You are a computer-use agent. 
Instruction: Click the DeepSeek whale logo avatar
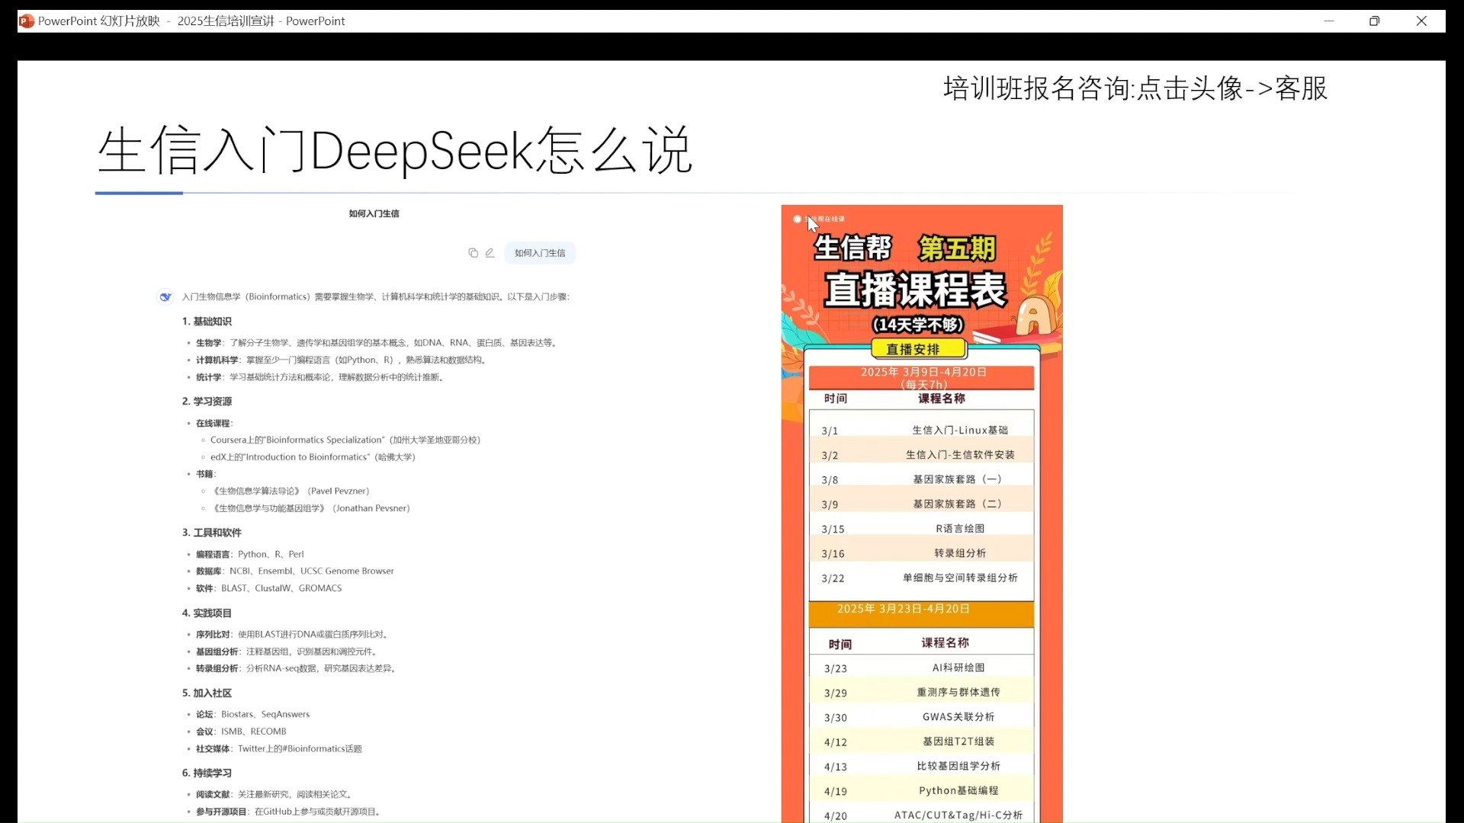coord(165,297)
